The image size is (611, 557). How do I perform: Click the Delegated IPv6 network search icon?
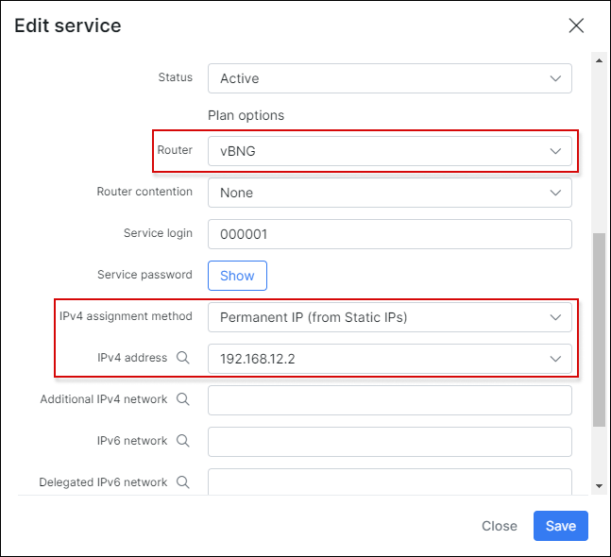(183, 482)
